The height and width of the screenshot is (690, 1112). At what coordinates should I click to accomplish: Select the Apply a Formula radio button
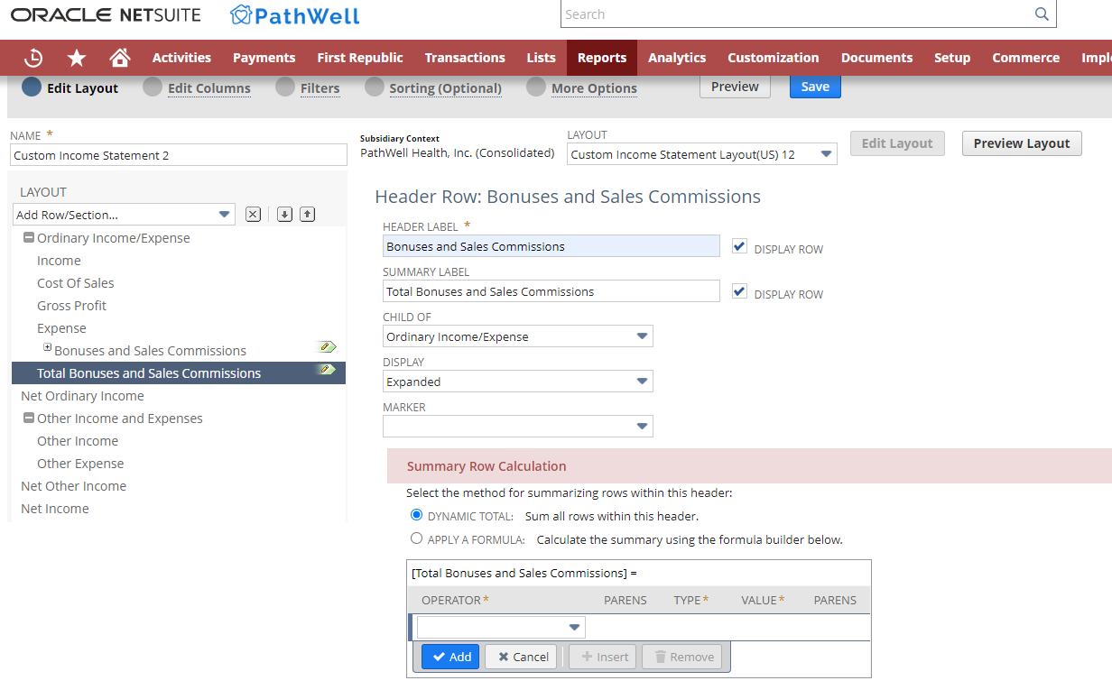pos(416,538)
